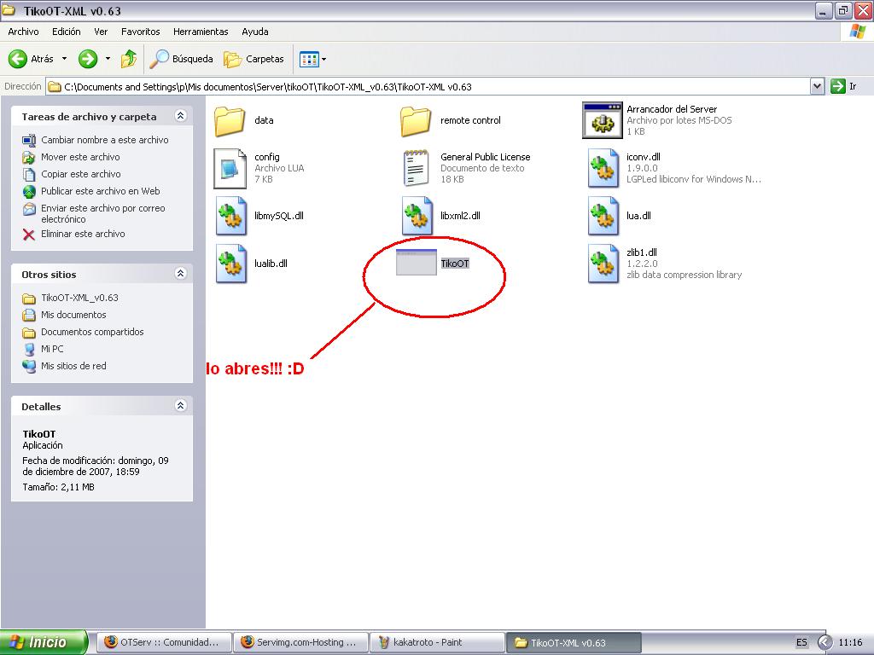
Task: Open Documentos compartidos in sidebar
Action: 83,332
